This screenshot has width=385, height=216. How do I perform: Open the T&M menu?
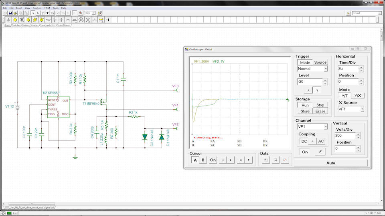[47, 8]
